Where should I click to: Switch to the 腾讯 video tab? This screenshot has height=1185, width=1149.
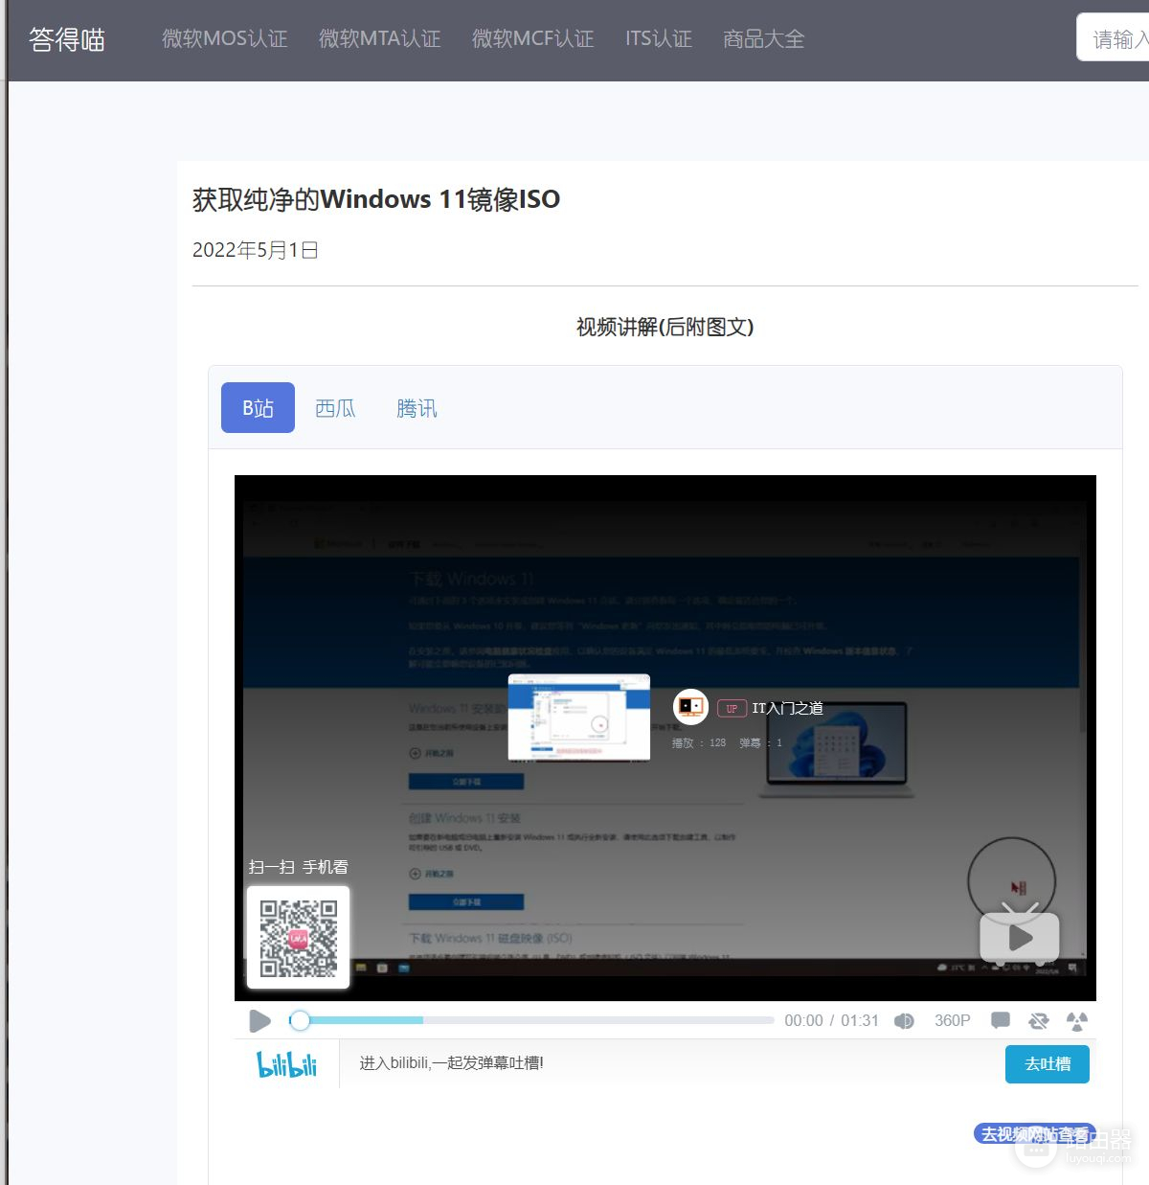(417, 409)
